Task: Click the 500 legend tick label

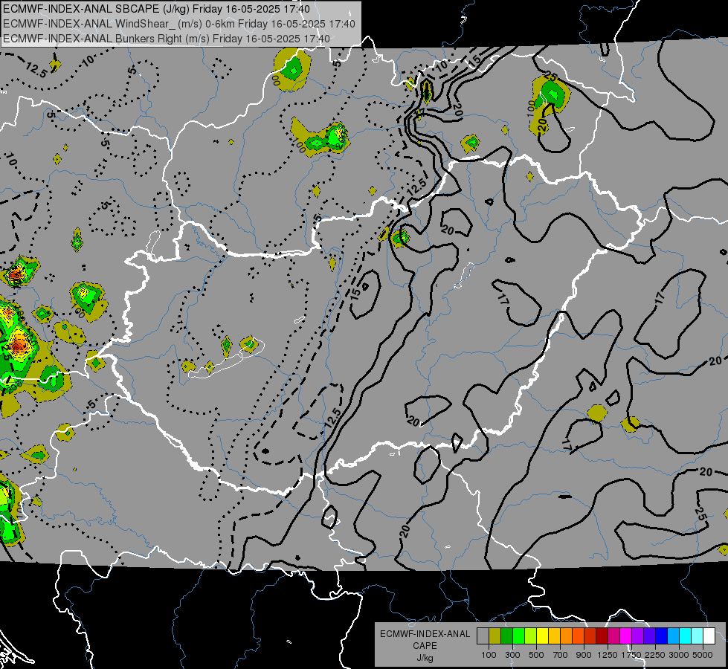Action: (x=536, y=655)
